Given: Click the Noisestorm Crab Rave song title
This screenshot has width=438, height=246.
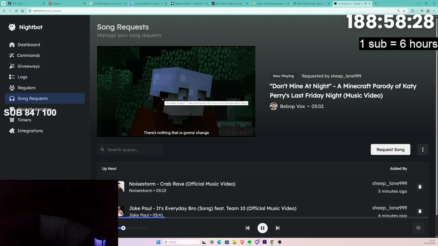Looking at the screenshot, I should click(x=182, y=184).
